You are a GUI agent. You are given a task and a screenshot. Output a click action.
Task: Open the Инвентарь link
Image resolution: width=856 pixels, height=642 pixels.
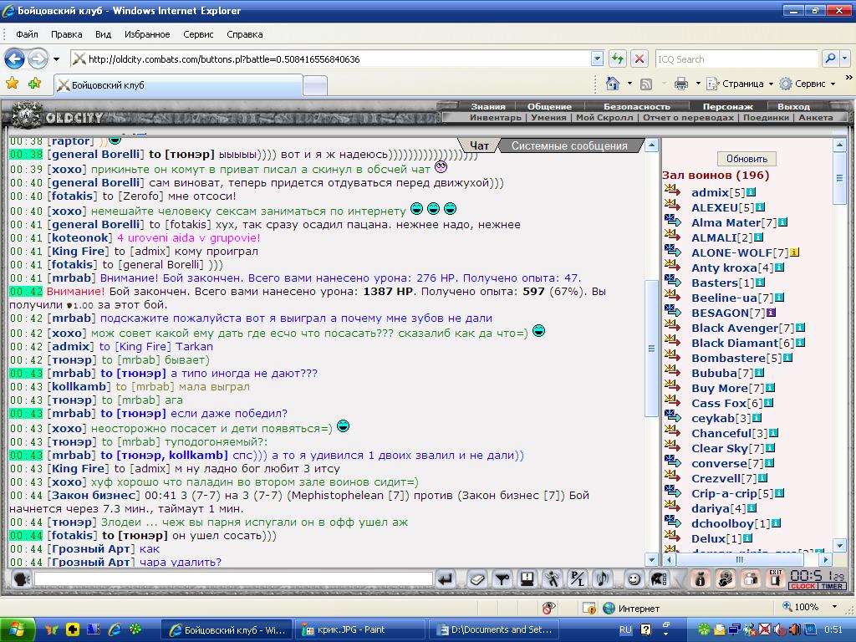pyautogui.click(x=495, y=117)
